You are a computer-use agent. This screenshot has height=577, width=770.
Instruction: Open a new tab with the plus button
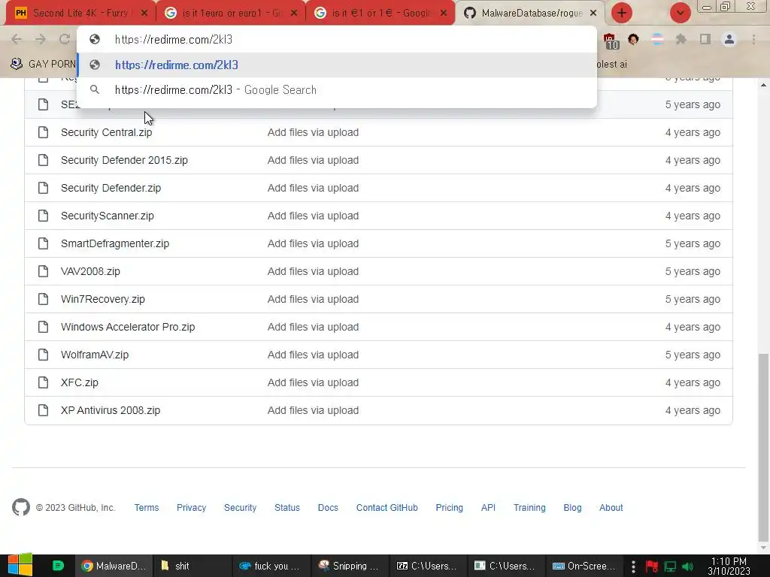622,14
